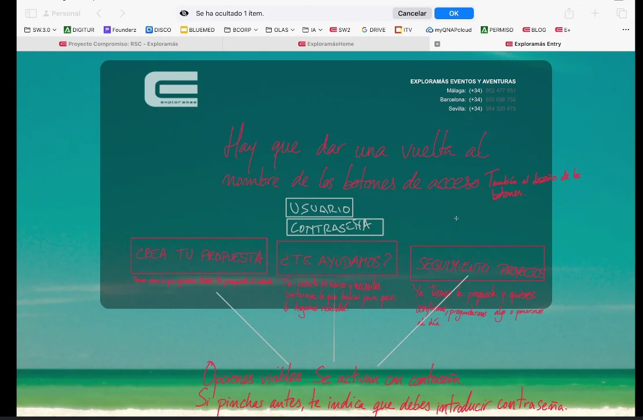643x420 pixels.
Task: Expand the OLAS bookmarks folder
Action: [280, 30]
